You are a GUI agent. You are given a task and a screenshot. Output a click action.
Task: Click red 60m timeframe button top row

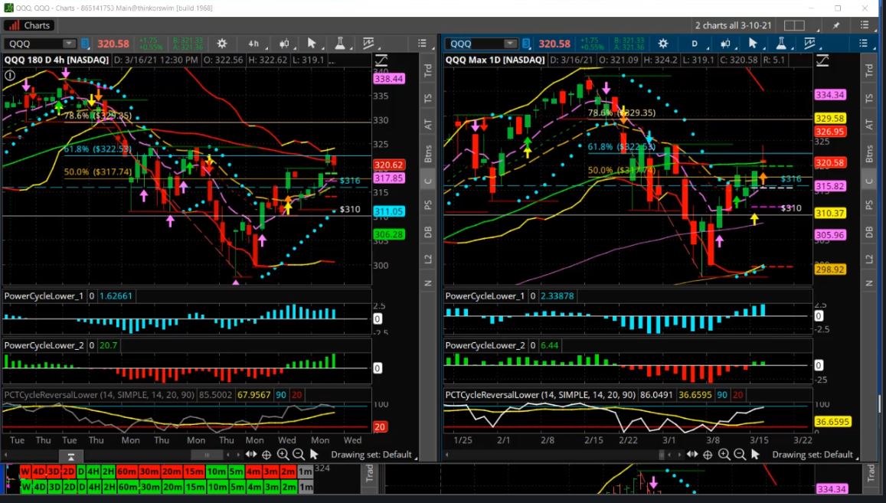(127, 472)
